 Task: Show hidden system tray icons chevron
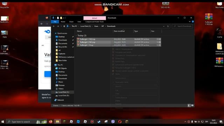click(185, 122)
